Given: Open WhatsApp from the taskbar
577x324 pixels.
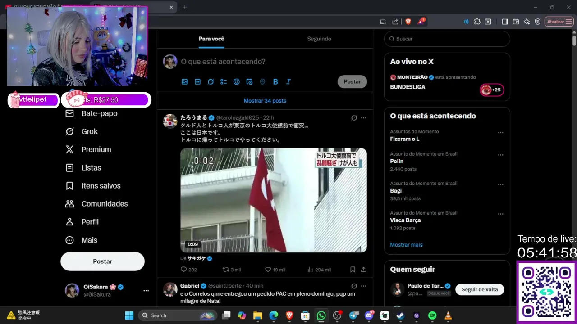Looking at the screenshot, I should 321,315.
